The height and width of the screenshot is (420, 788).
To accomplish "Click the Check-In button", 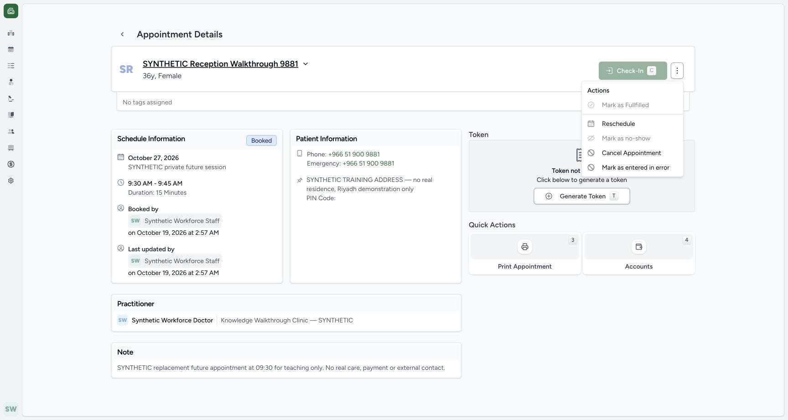I will point(633,71).
